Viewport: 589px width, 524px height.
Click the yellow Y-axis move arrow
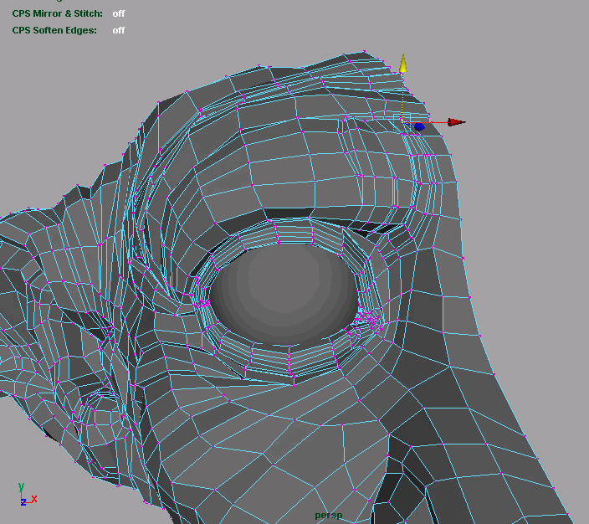[x=402, y=64]
